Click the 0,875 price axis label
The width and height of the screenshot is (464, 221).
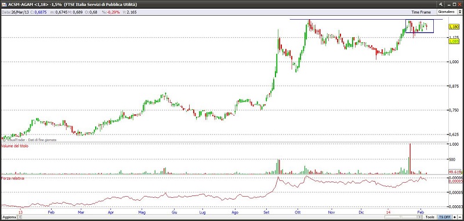454,86
